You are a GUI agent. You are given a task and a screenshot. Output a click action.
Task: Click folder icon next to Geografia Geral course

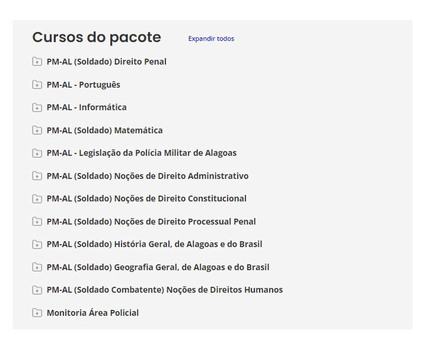pos(37,267)
